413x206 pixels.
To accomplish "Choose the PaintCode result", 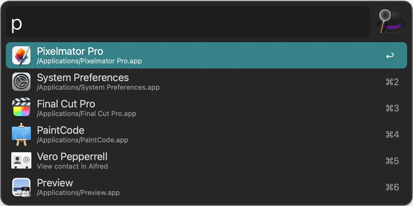I will (206, 134).
